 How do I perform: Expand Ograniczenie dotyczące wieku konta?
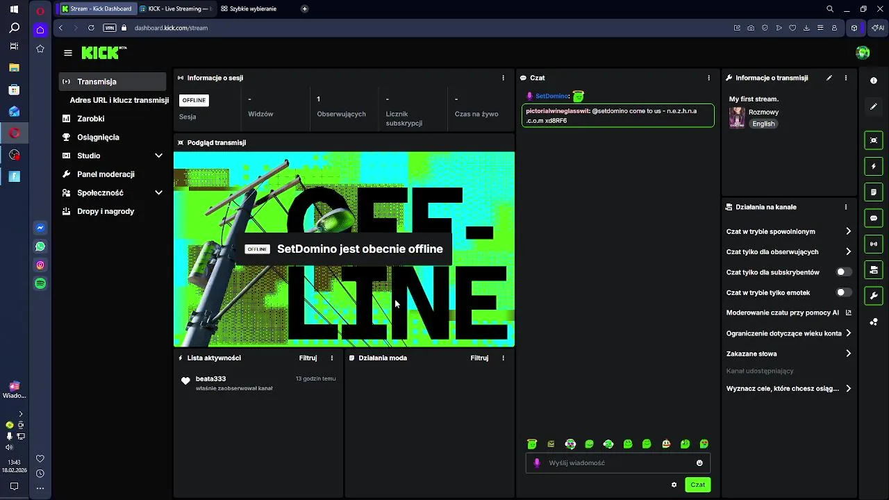[x=848, y=333]
